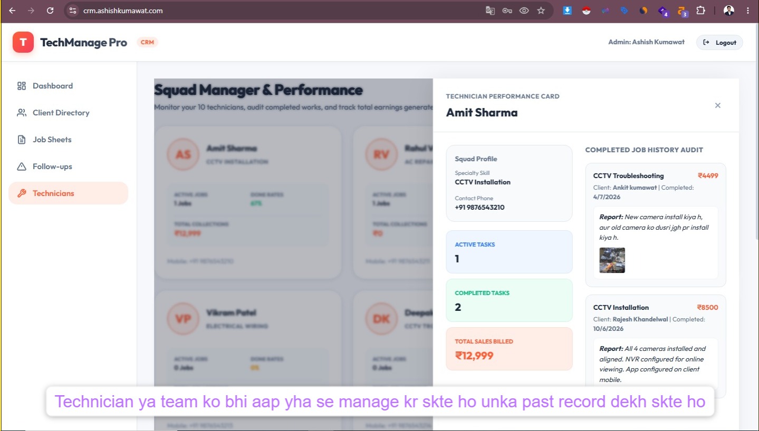
Task: Click the ₹8500 job amount
Action: coord(707,307)
